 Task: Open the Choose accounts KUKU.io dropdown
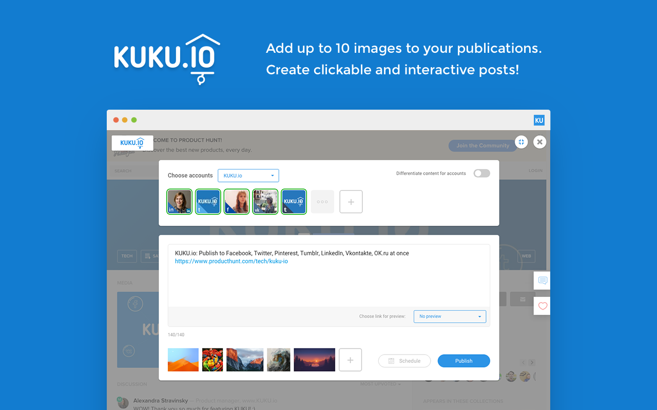(x=248, y=175)
